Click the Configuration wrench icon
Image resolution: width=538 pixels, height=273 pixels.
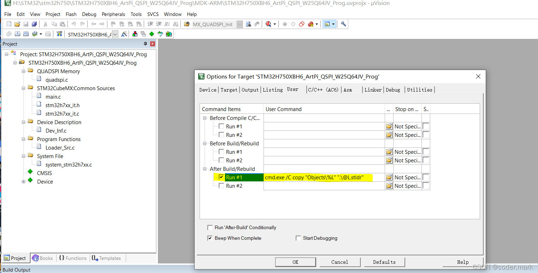(x=343, y=24)
